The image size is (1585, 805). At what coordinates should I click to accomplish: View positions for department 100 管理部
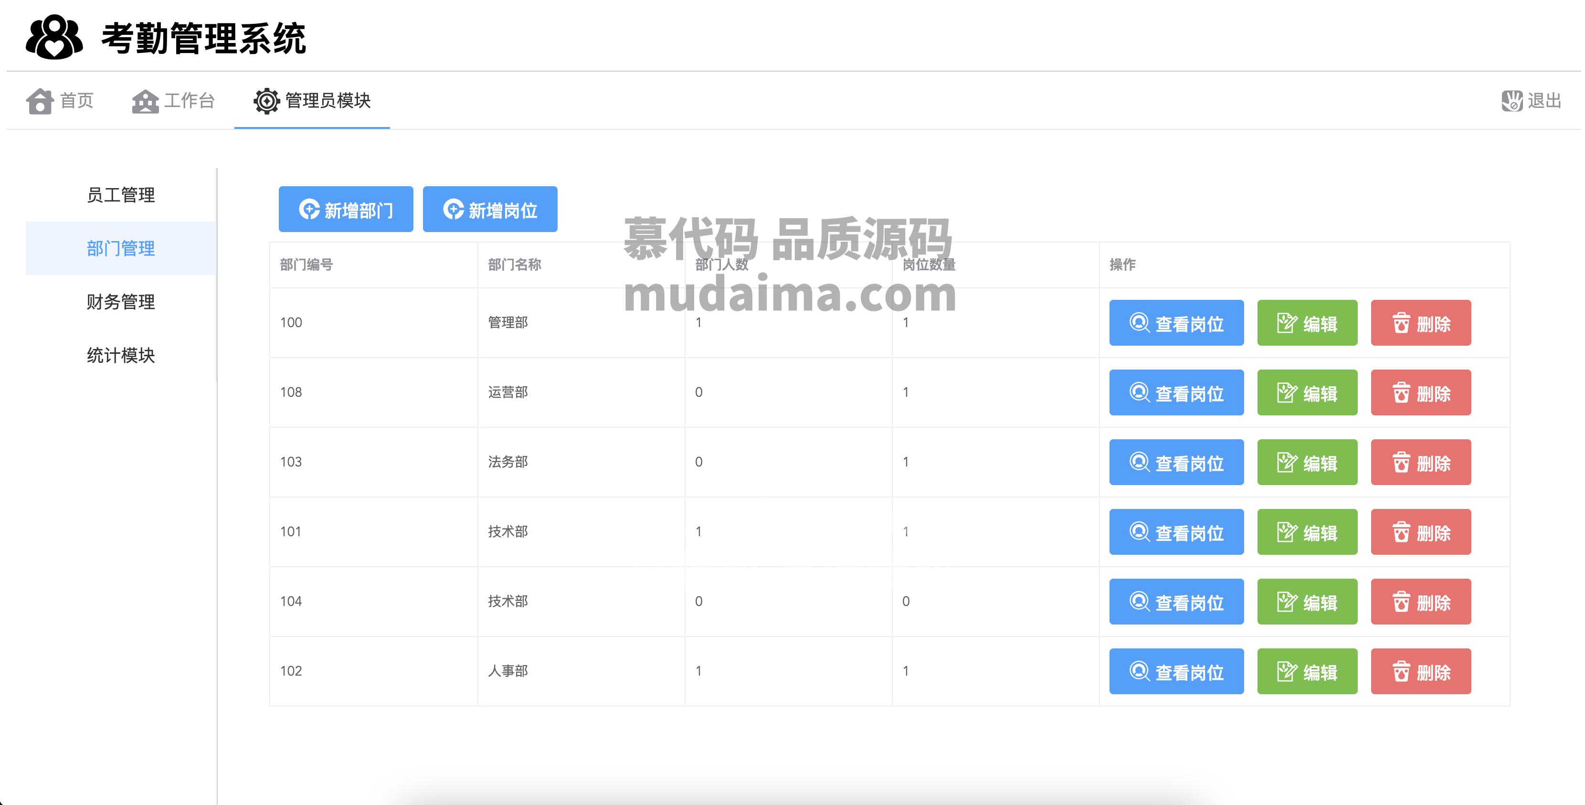pyautogui.click(x=1176, y=322)
